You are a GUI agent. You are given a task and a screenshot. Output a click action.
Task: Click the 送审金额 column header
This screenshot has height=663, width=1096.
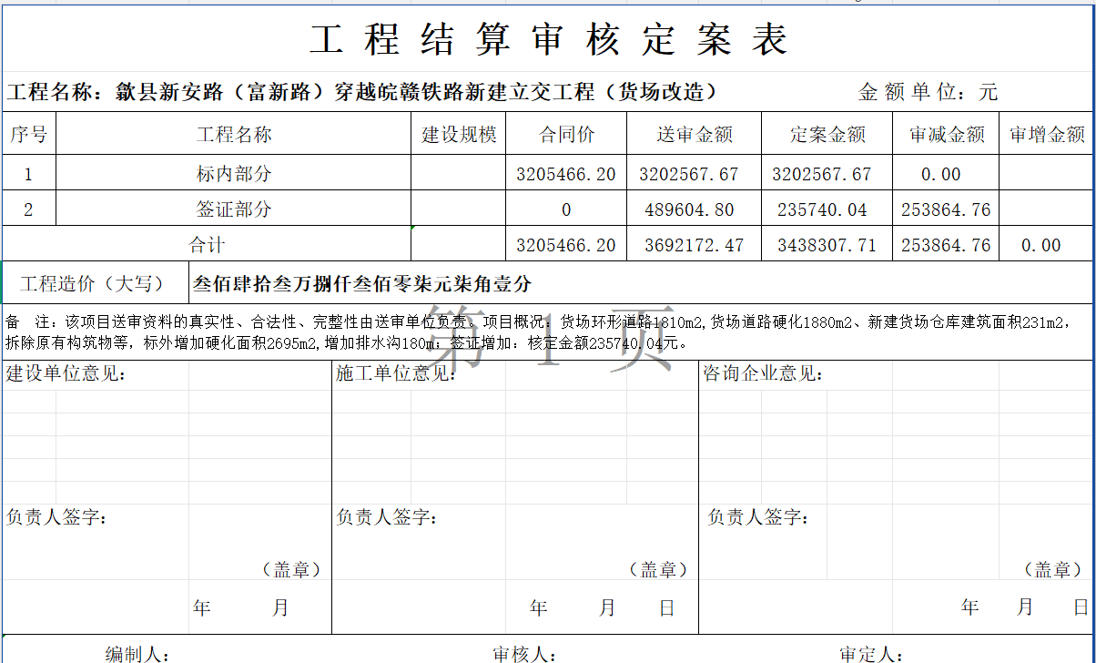coord(695,135)
